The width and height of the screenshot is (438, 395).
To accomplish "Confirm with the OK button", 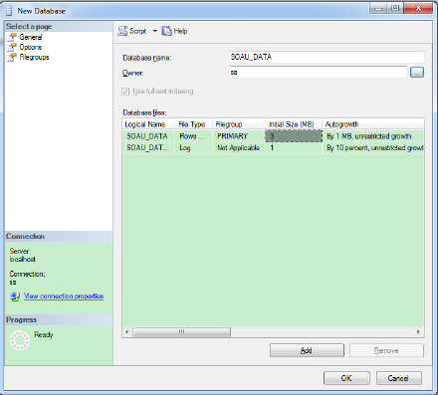I will [x=346, y=378].
